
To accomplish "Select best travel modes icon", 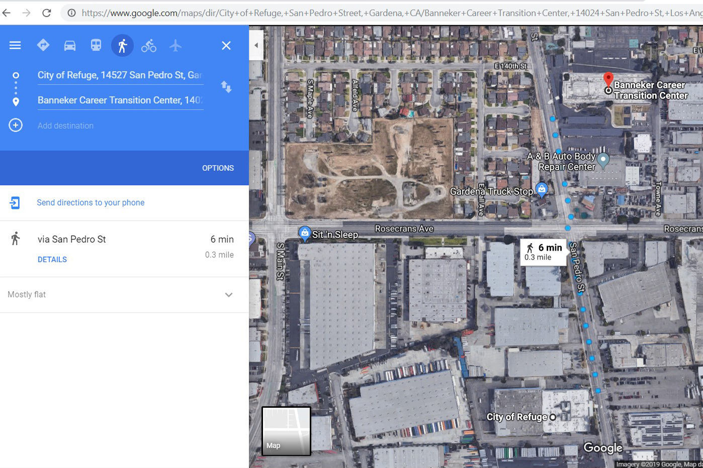I will point(43,45).
